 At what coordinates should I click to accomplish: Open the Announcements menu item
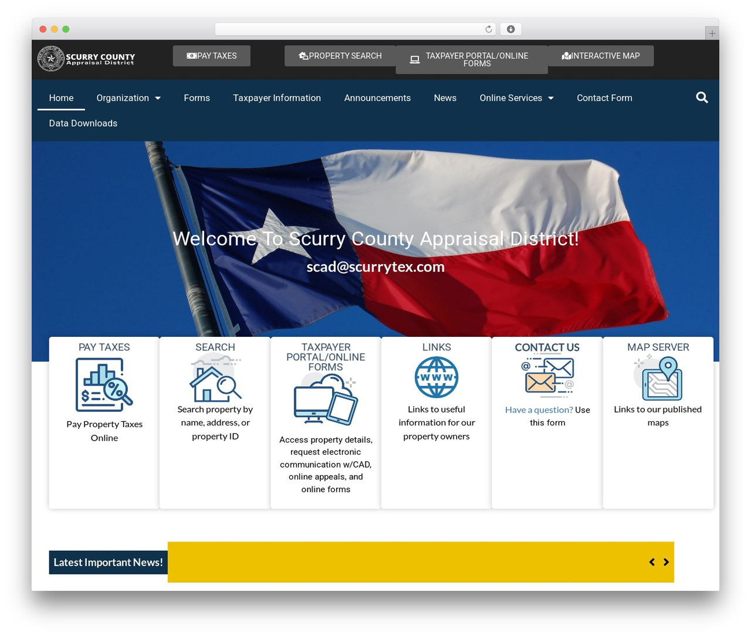(x=377, y=98)
